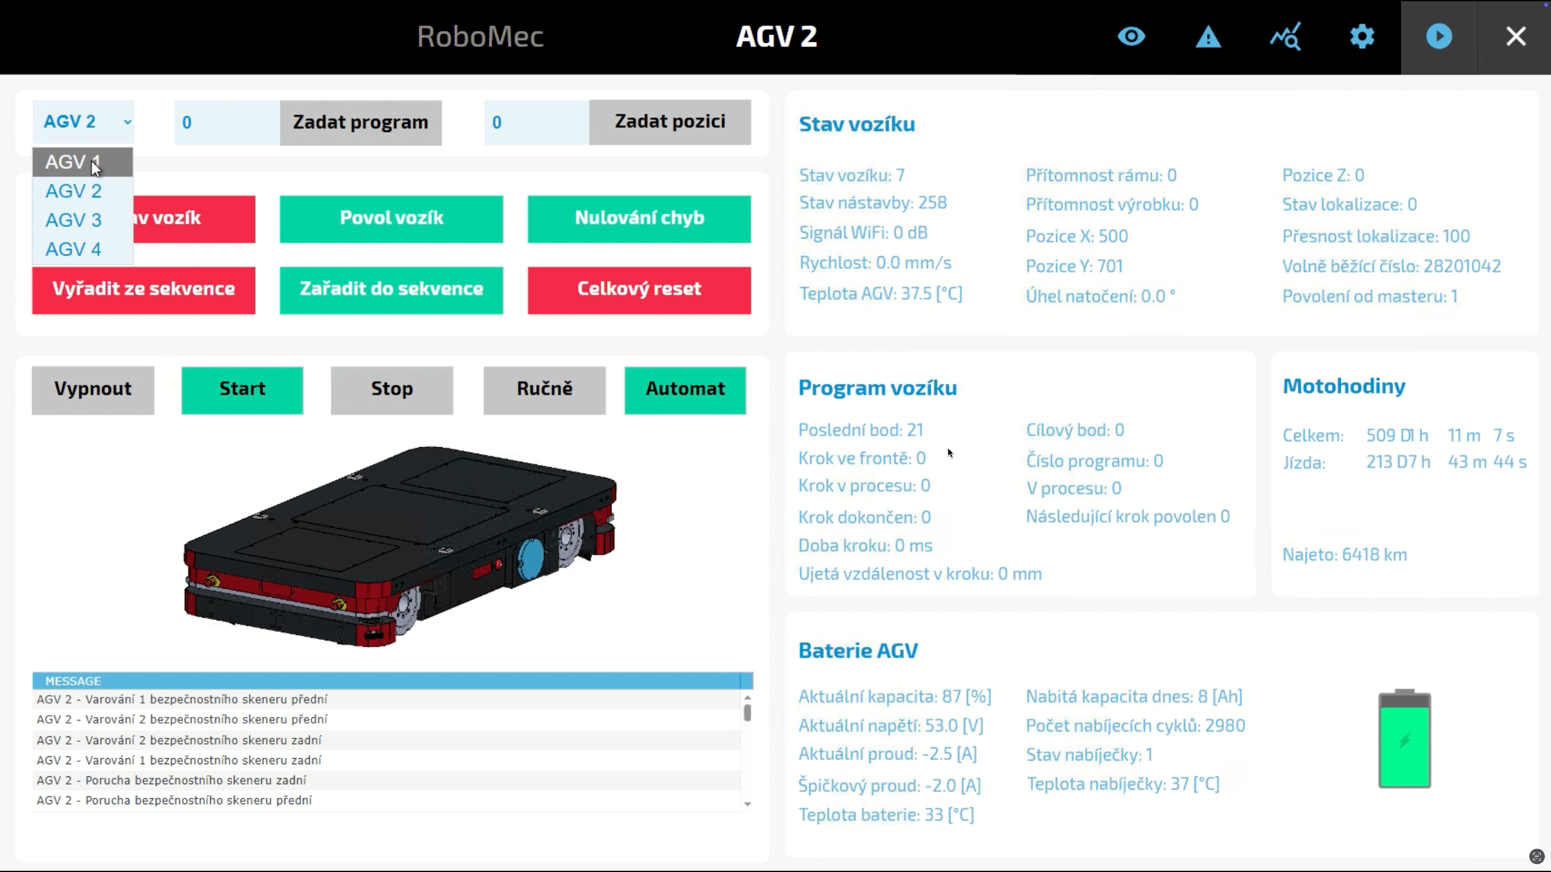1551x872 pixels.
Task: Focus the position number input field
Action: (536, 122)
